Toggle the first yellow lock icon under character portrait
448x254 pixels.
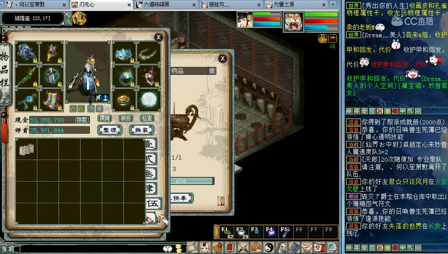pos(73,109)
